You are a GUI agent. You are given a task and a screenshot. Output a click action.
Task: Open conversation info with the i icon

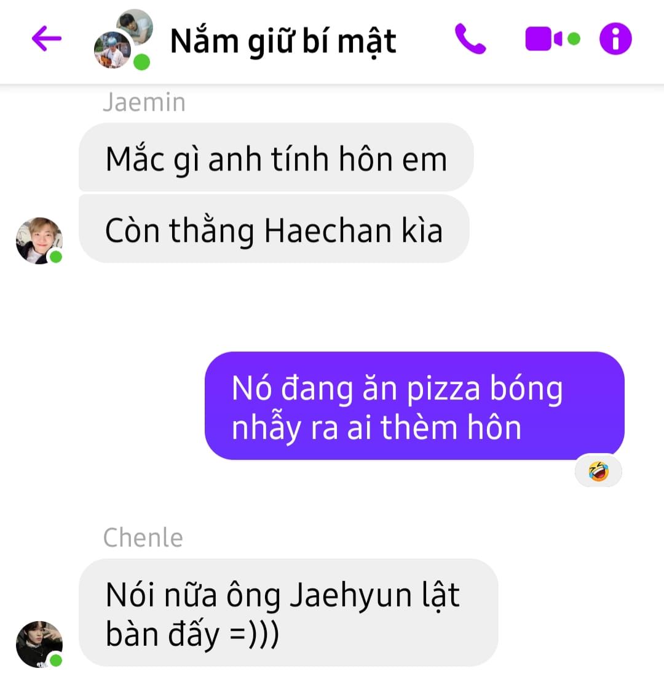point(615,39)
